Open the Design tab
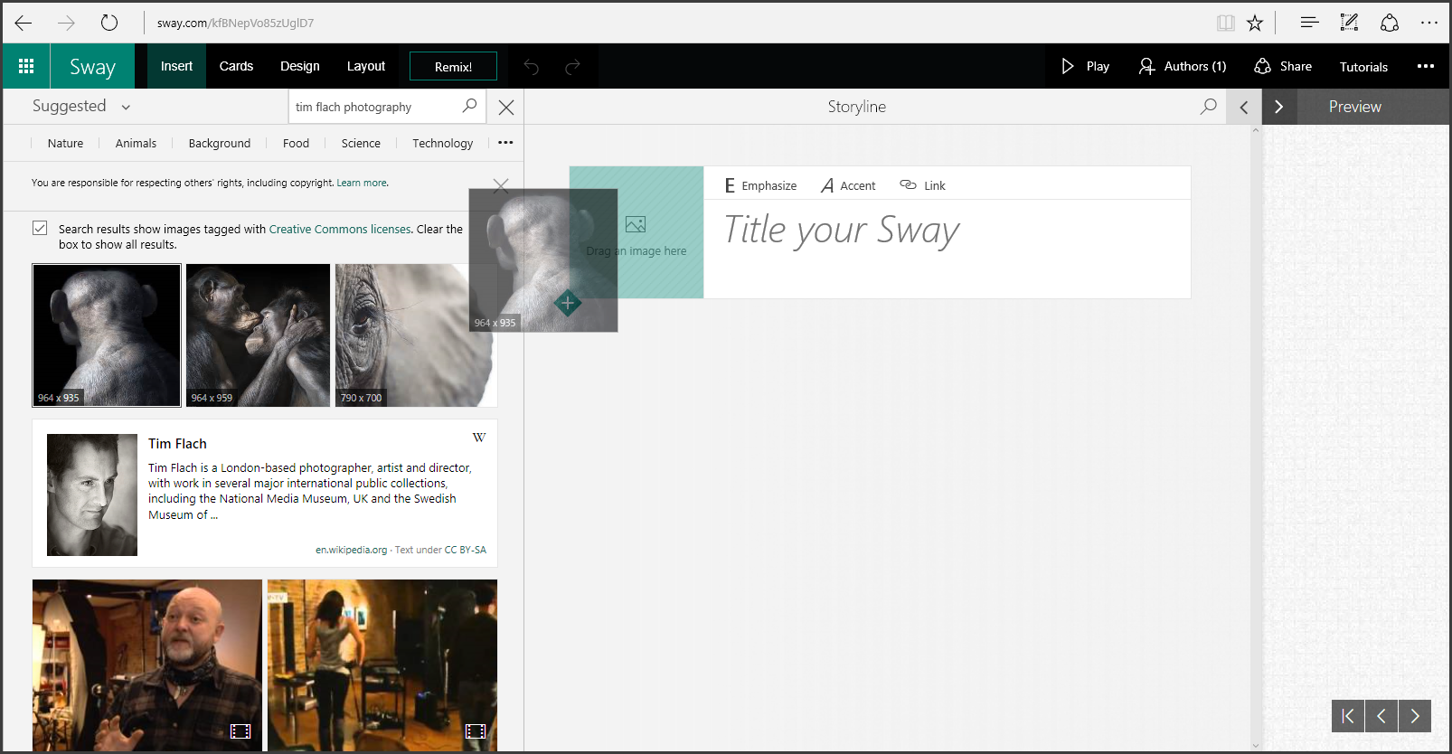 tap(300, 66)
